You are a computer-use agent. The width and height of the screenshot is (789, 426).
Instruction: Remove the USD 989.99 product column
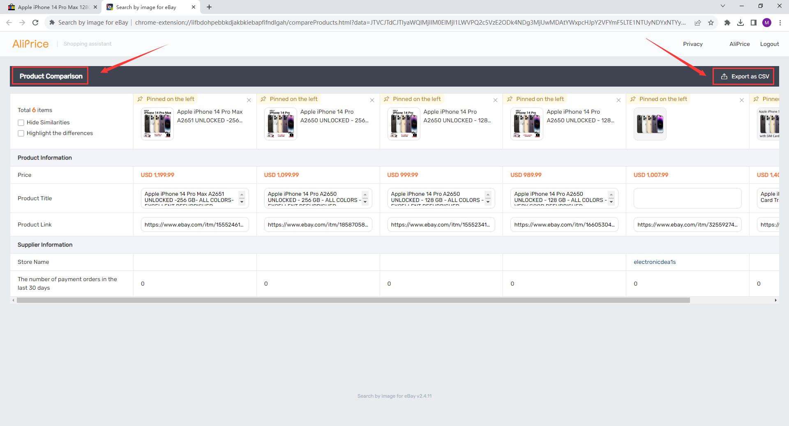618,100
